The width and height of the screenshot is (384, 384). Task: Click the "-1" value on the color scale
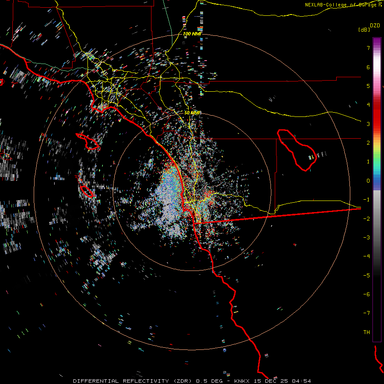[367, 200]
